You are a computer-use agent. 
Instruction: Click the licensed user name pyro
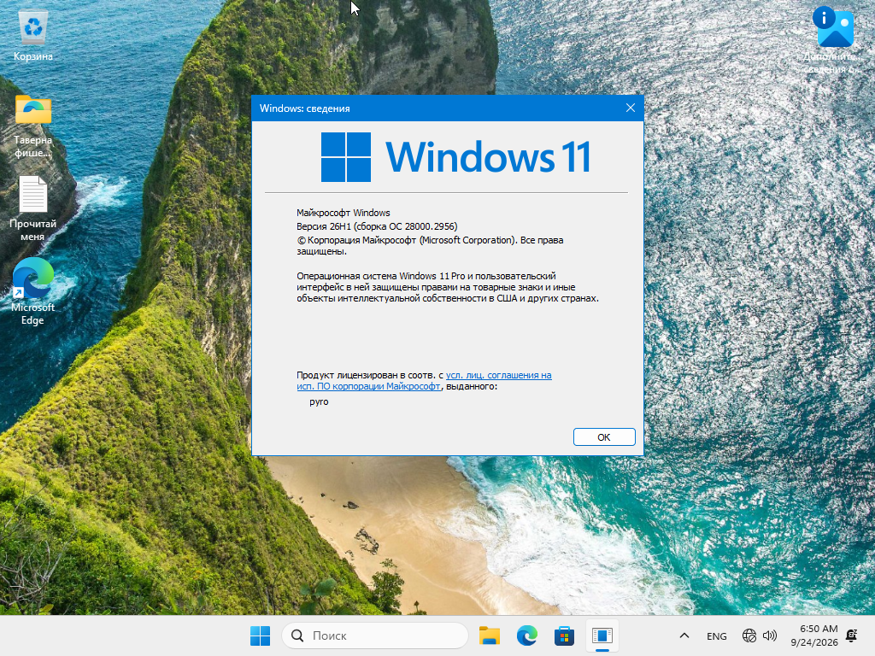tap(319, 401)
